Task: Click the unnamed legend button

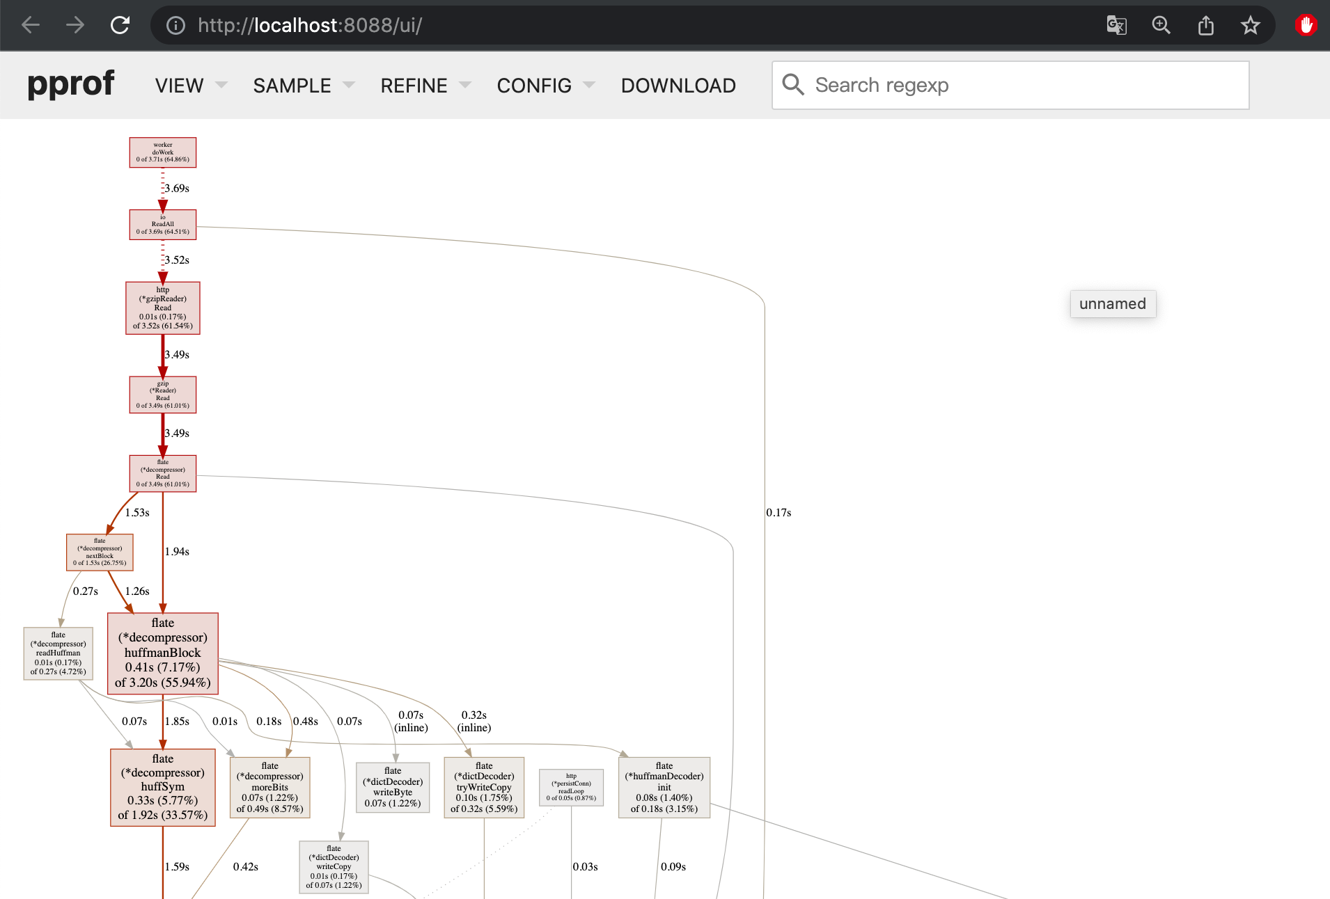Action: tap(1112, 304)
